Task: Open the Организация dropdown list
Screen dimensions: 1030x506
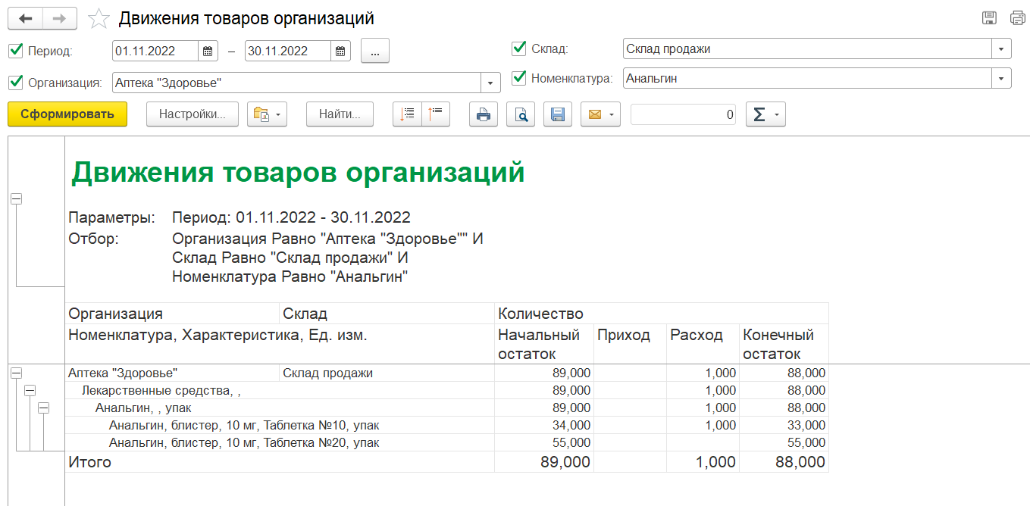Action: (x=490, y=83)
